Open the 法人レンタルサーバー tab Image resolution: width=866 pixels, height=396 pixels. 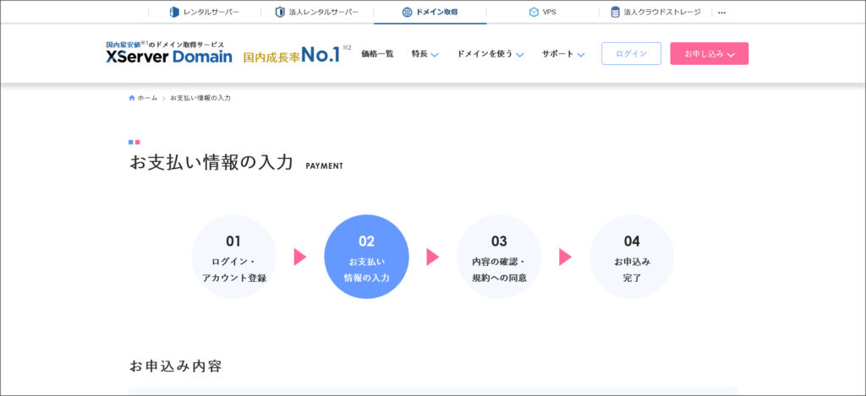pyautogui.click(x=317, y=12)
